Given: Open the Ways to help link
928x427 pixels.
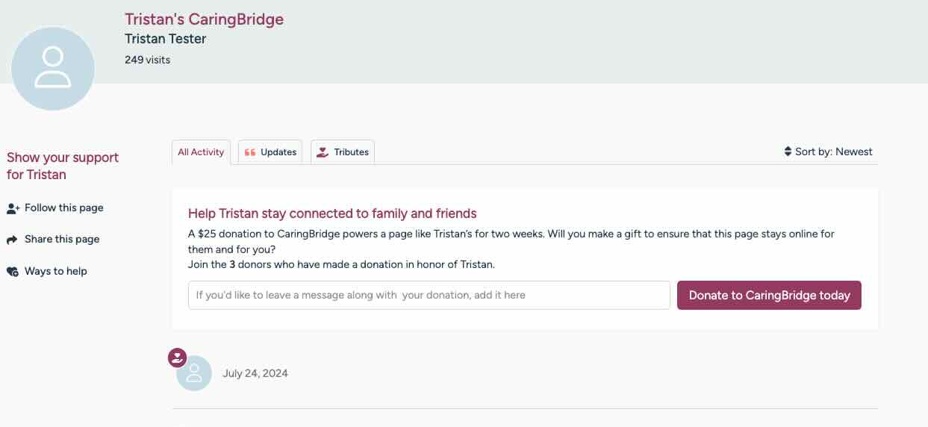Looking at the screenshot, I should [56, 271].
